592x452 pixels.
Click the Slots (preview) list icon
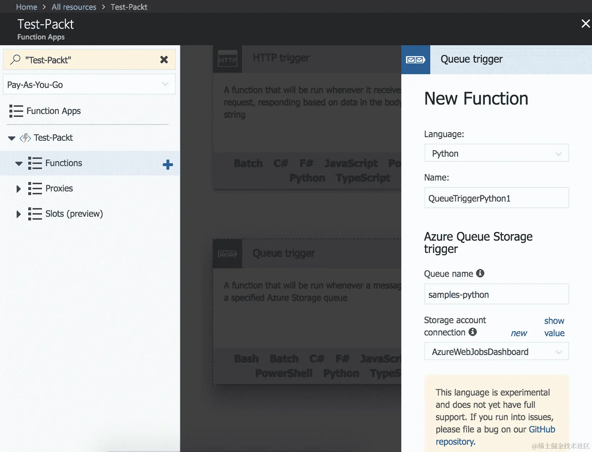(x=35, y=214)
